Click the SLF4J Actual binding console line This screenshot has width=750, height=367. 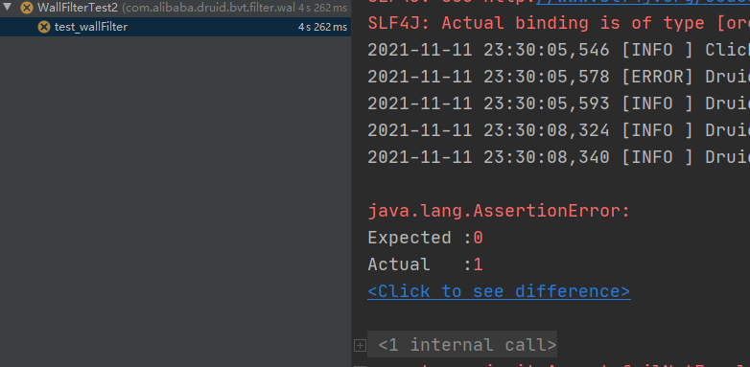559,23
